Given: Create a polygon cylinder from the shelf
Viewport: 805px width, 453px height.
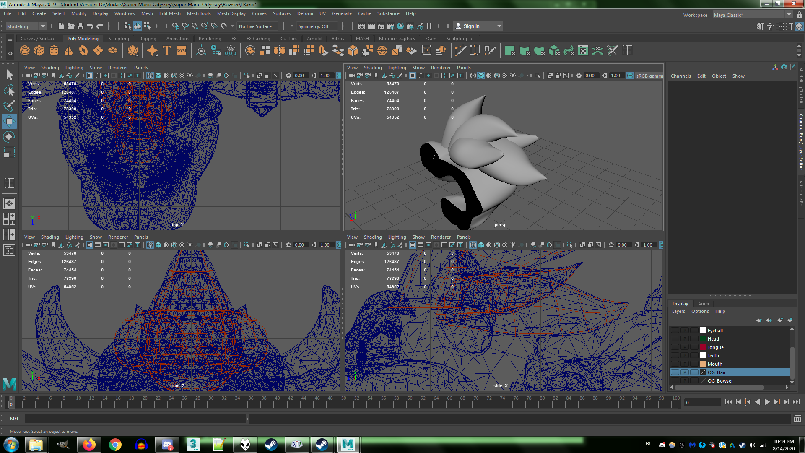Looking at the screenshot, I should point(54,51).
